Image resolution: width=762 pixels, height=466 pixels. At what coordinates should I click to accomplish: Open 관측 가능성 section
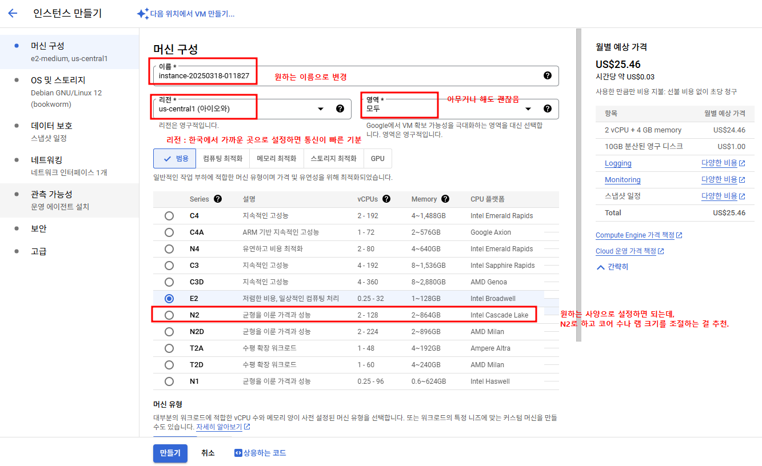pyautogui.click(x=69, y=200)
